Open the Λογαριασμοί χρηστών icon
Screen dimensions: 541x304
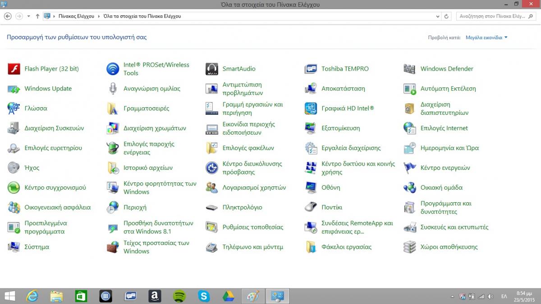point(212,188)
